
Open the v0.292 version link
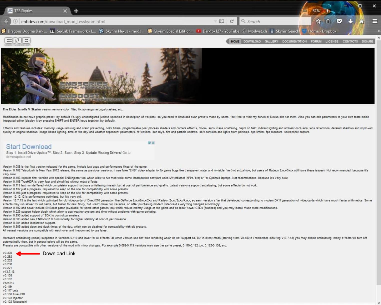coord(8,257)
